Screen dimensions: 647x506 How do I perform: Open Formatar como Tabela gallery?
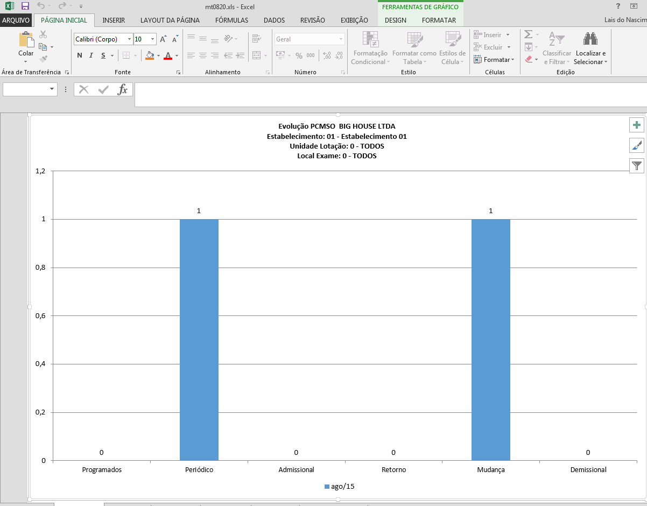click(414, 47)
